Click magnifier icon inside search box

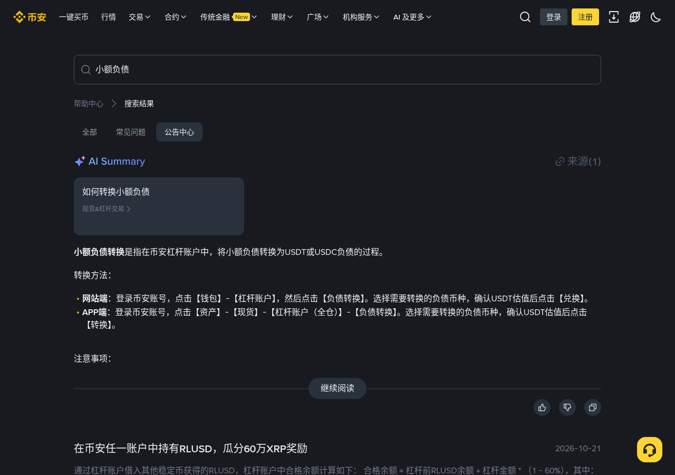pos(86,70)
